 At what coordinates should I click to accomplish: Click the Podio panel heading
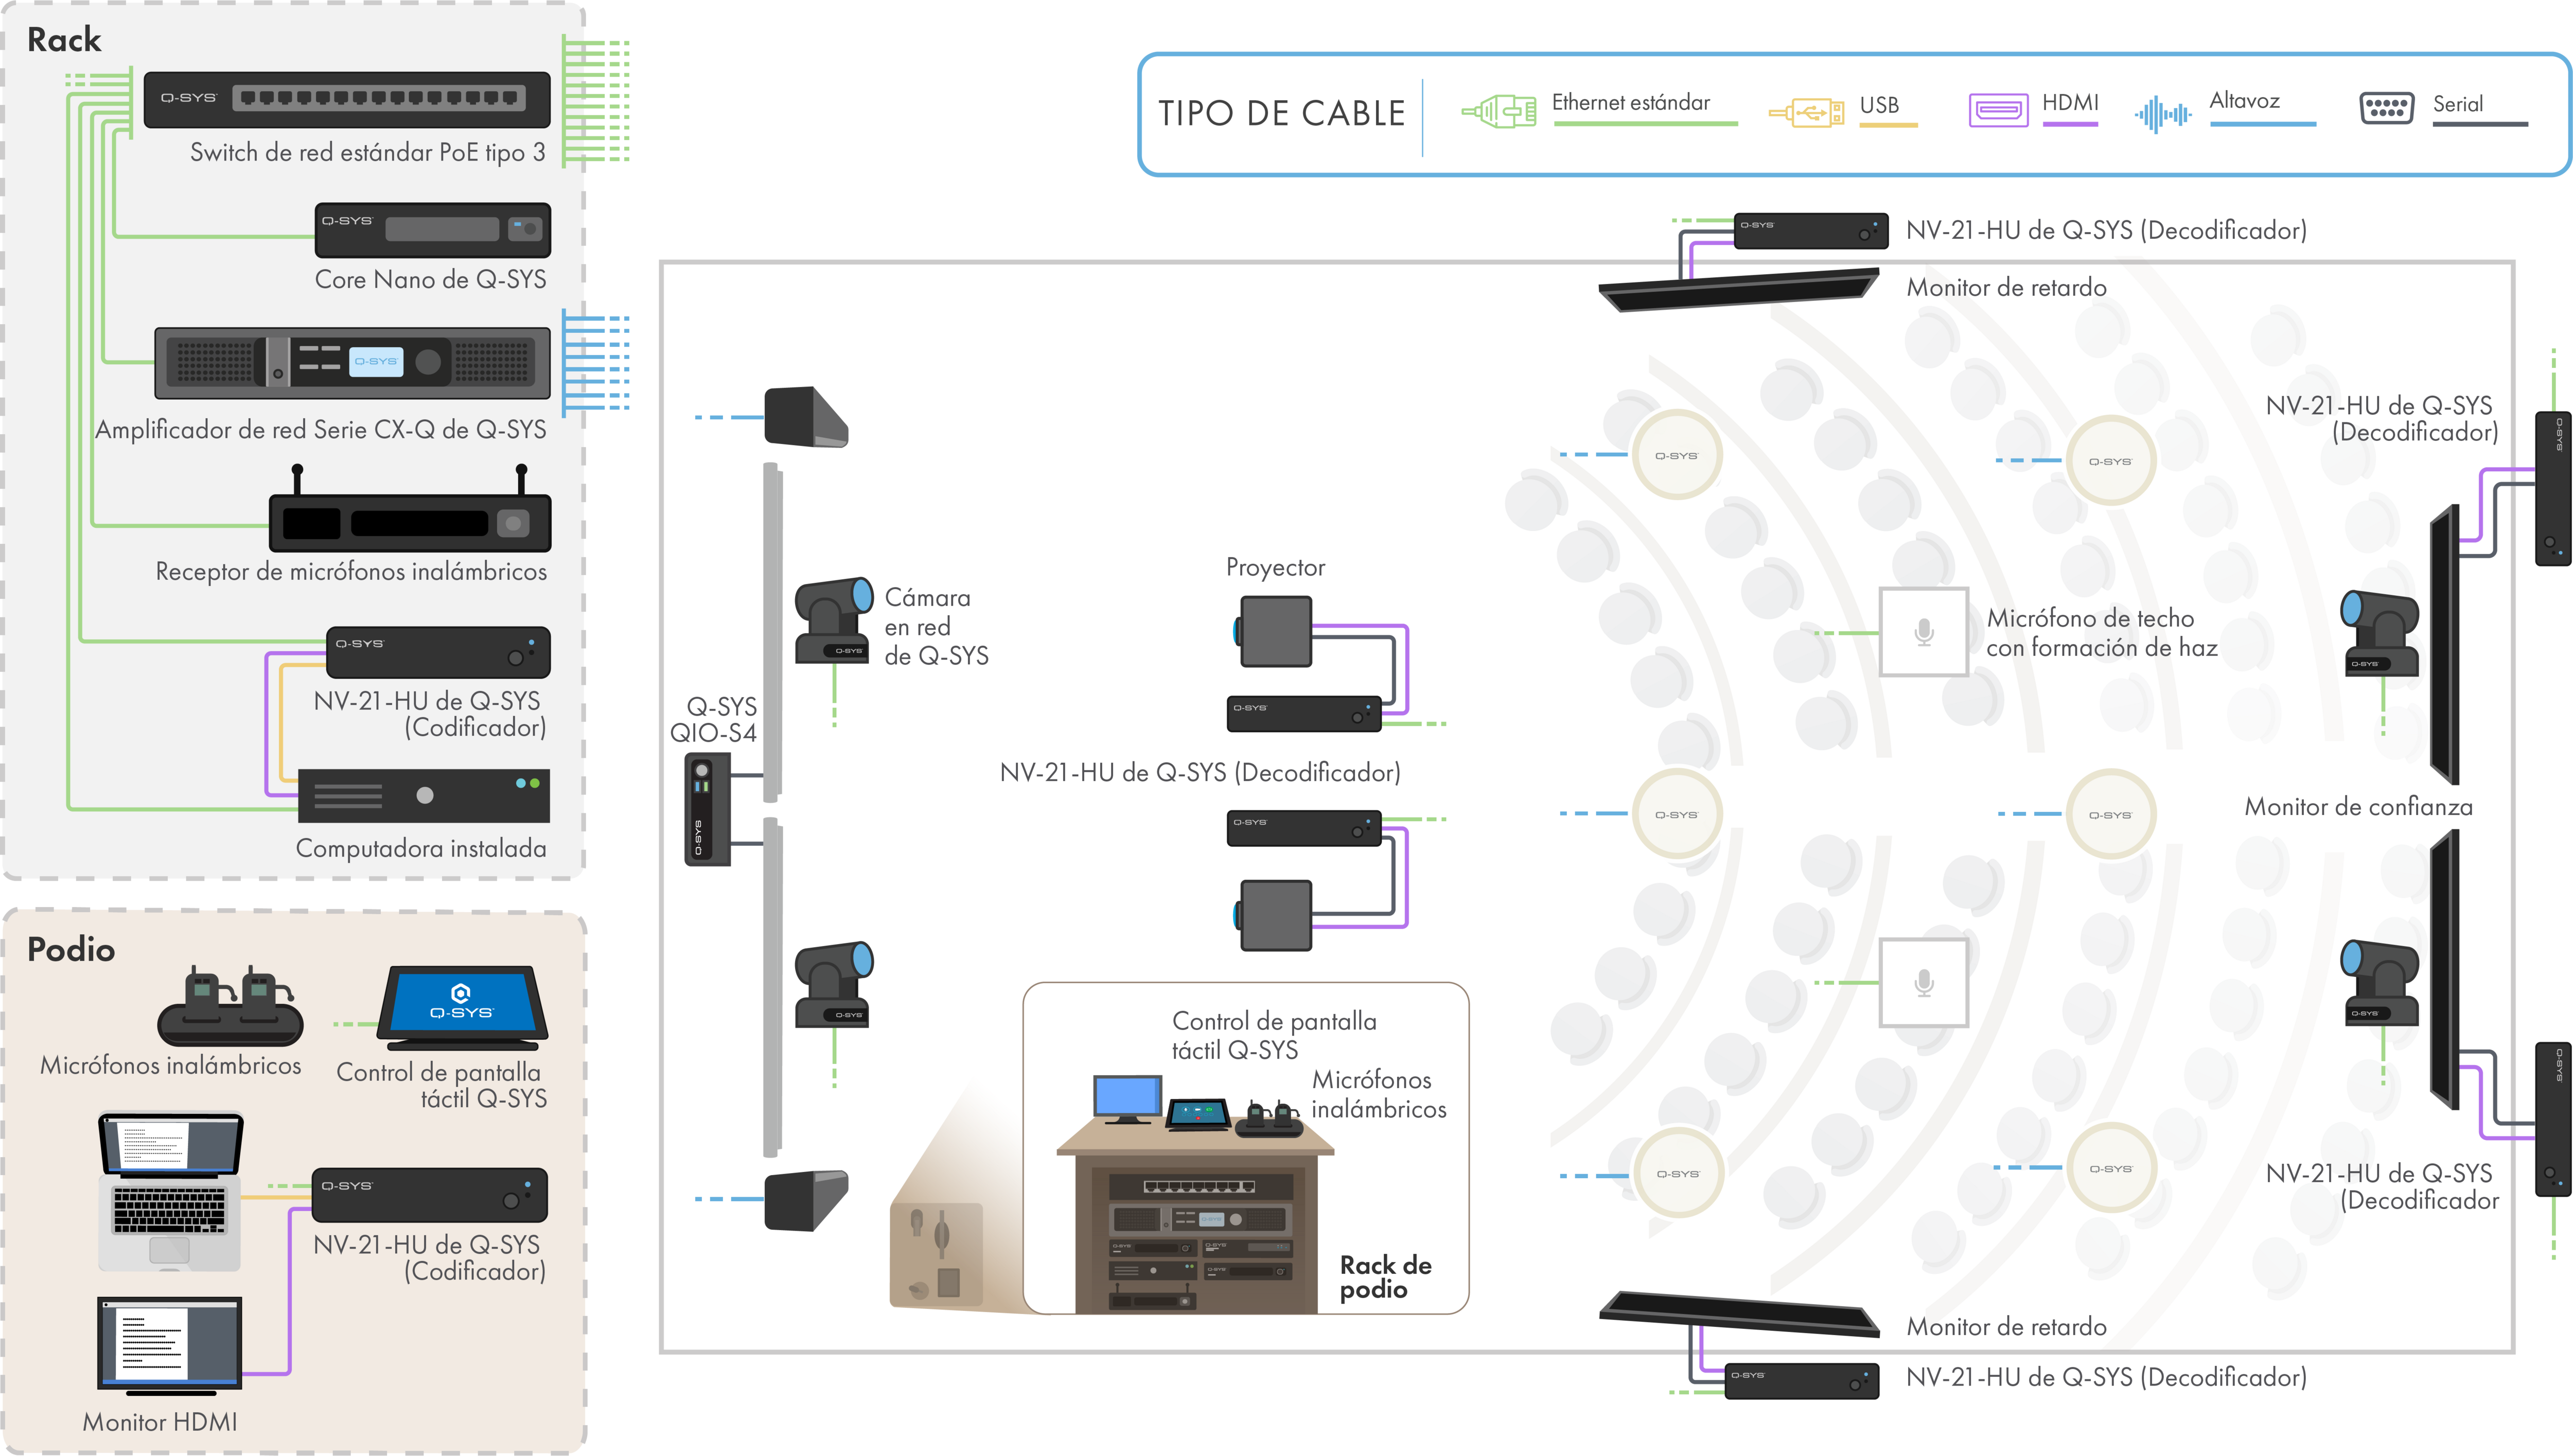point(71,949)
